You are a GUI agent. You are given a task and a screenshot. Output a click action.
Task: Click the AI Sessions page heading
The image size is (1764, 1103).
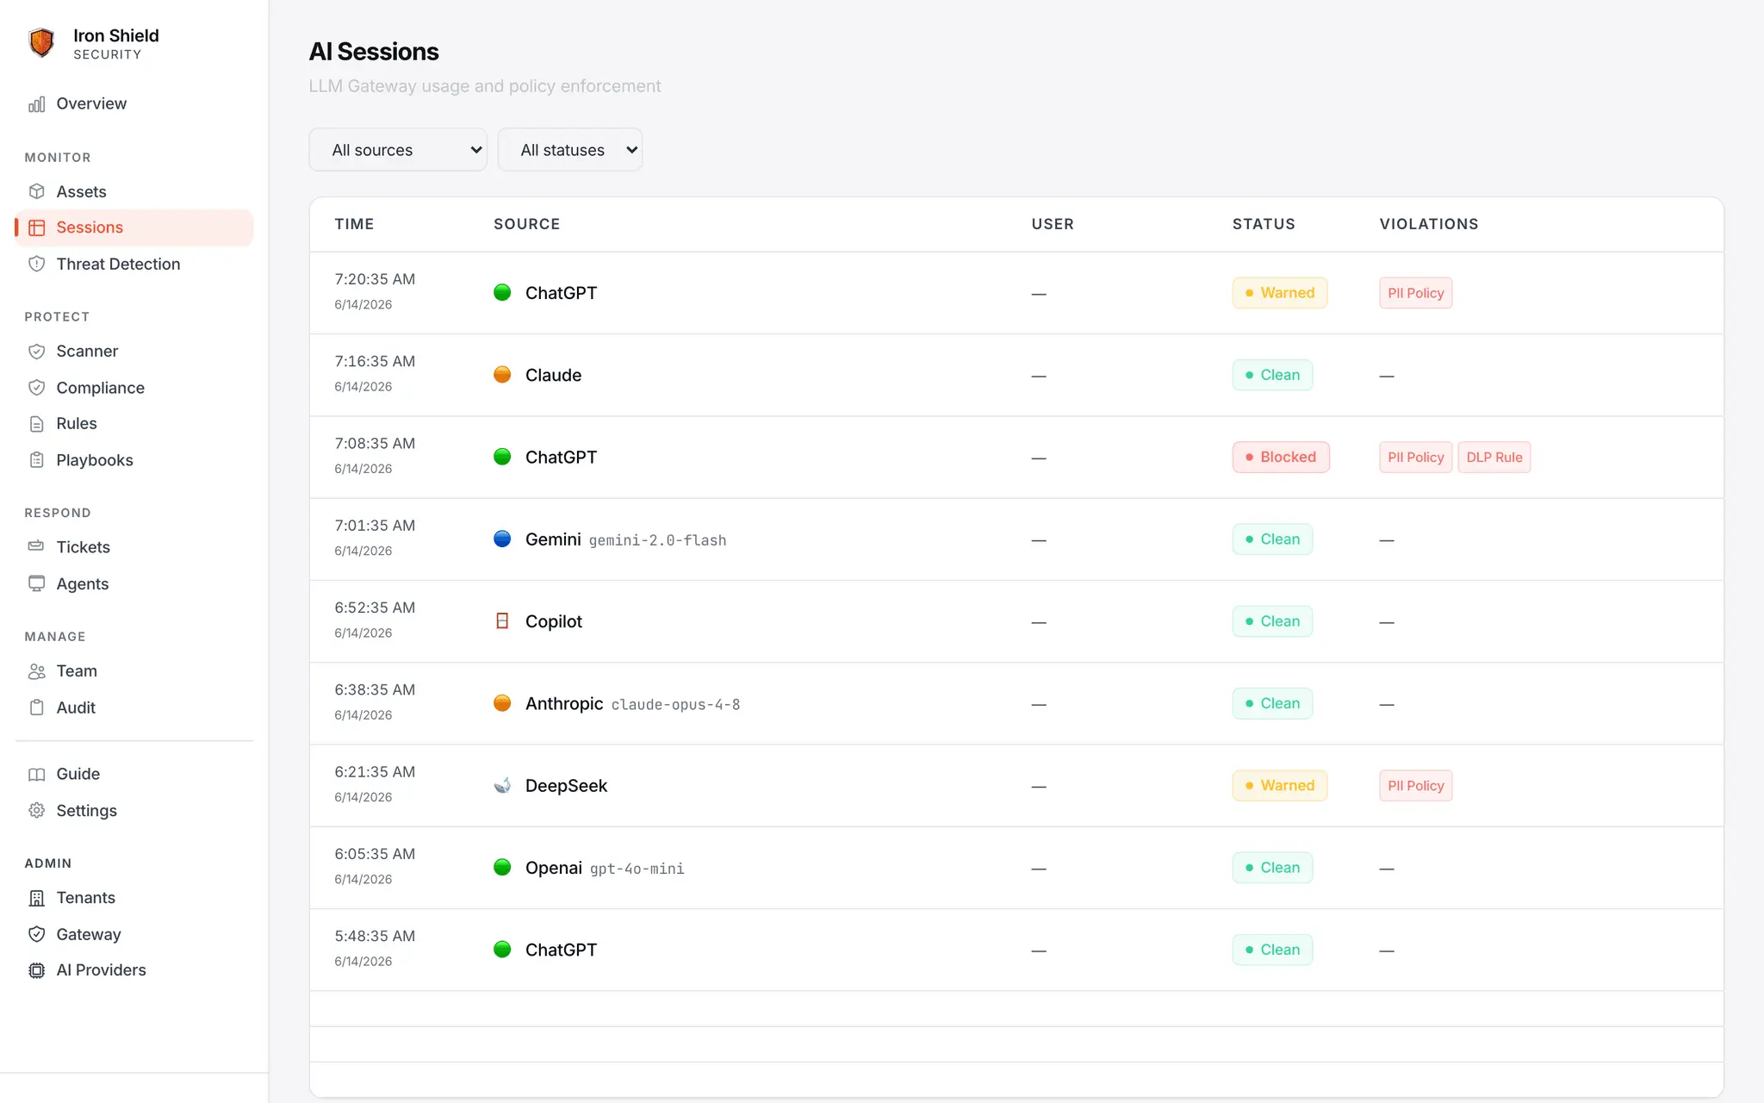pos(374,52)
